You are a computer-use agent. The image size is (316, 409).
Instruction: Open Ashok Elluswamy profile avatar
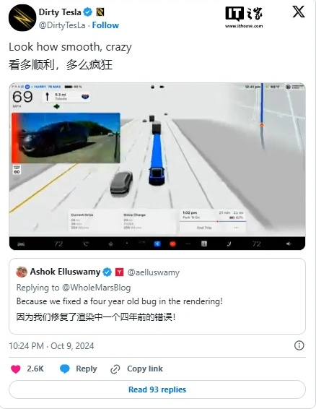[22, 272]
